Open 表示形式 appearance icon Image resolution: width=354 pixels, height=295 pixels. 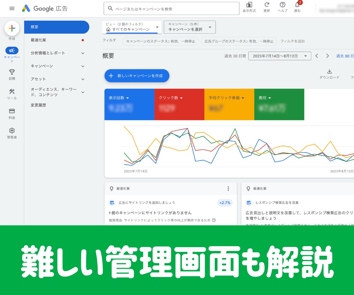click(x=249, y=5)
